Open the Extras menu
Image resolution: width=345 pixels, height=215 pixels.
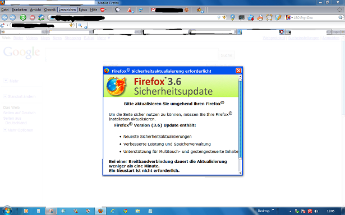click(x=83, y=10)
